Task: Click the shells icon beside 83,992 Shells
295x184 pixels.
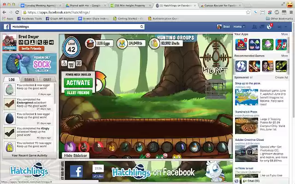Action: [x=154, y=43]
